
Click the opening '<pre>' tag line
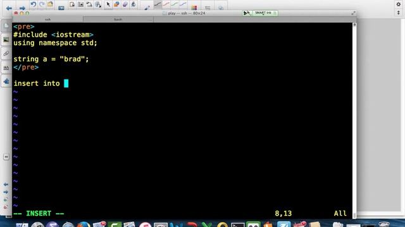click(x=24, y=26)
